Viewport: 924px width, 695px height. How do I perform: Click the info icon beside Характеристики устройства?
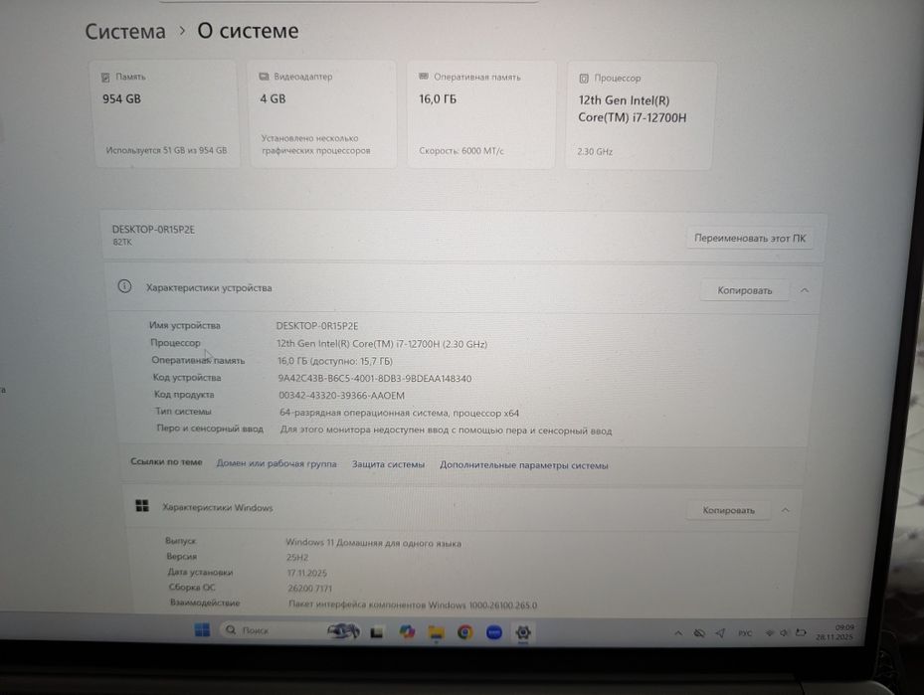click(124, 286)
